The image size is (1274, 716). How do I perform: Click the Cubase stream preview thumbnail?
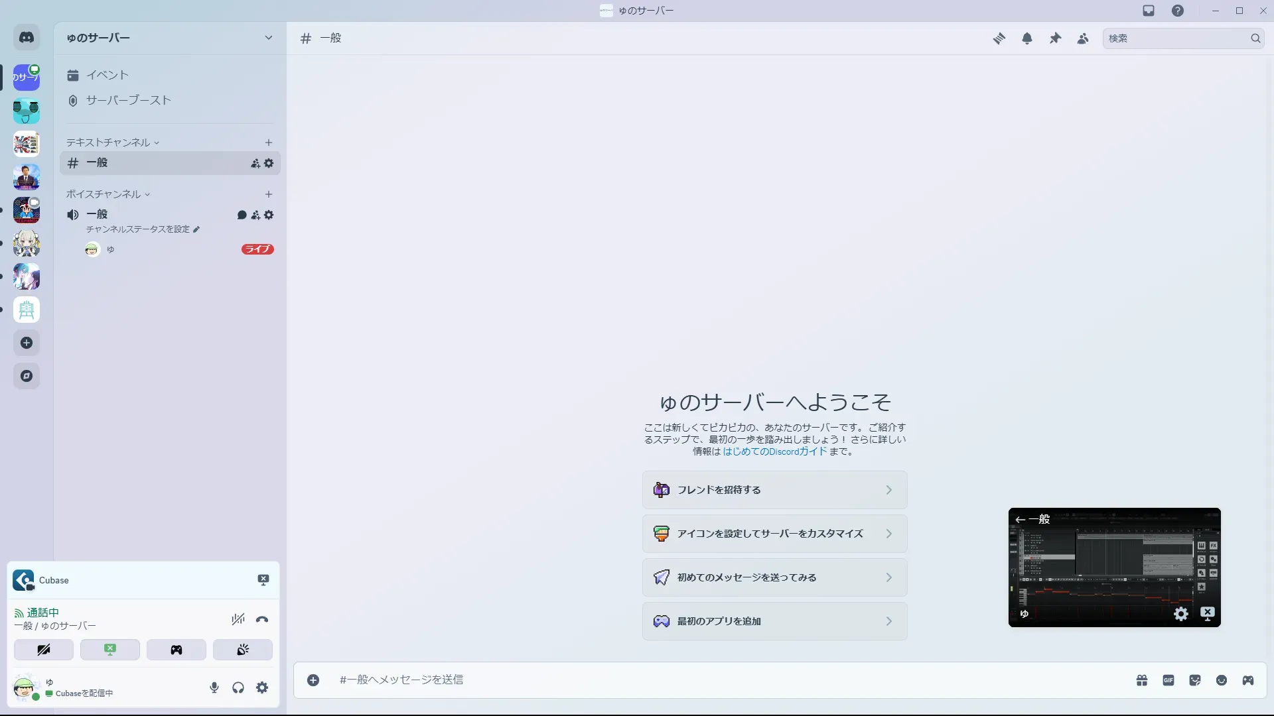point(1114,567)
